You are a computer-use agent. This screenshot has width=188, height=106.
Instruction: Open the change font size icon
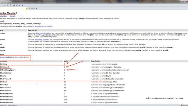tap(17, 5)
